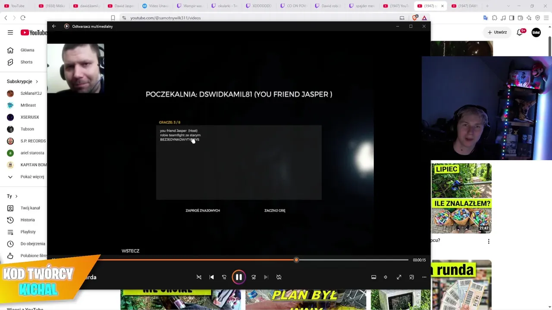This screenshot has height=310, width=552.
Task: Open the YouTube account avatar menu
Action: (536, 33)
